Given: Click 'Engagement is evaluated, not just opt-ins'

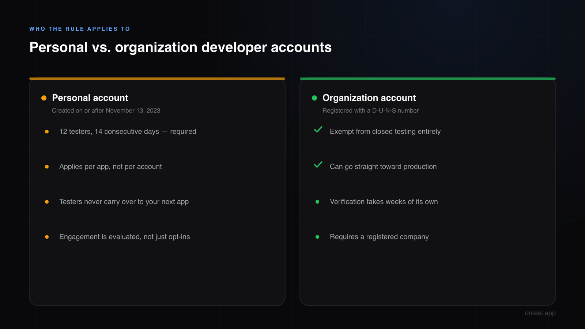Looking at the screenshot, I should (x=125, y=237).
